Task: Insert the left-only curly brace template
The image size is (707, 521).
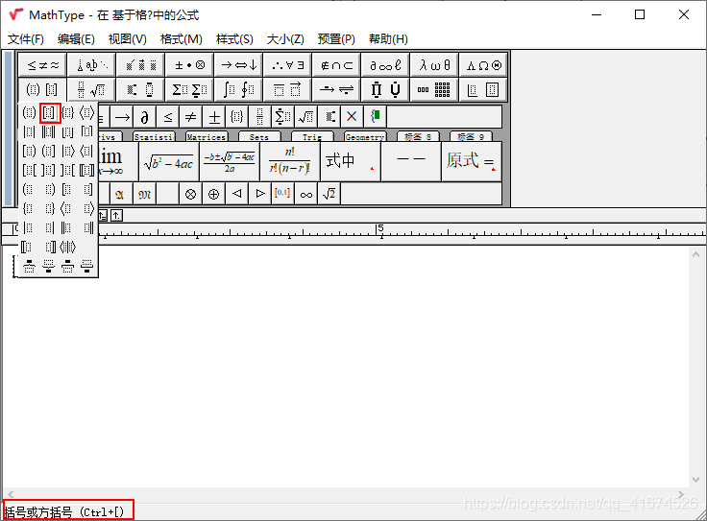Action: [x=28, y=208]
